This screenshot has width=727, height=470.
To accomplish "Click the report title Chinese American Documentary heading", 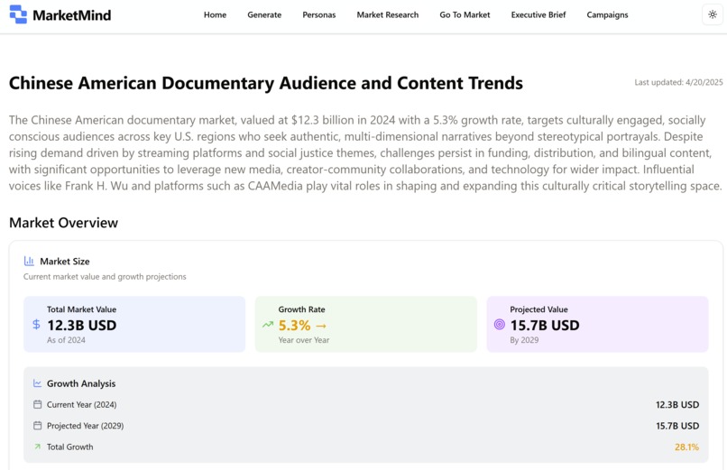I will [x=266, y=83].
